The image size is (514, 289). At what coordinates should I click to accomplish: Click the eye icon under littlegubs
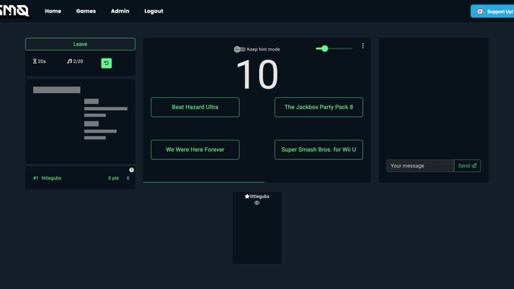coord(257,203)
